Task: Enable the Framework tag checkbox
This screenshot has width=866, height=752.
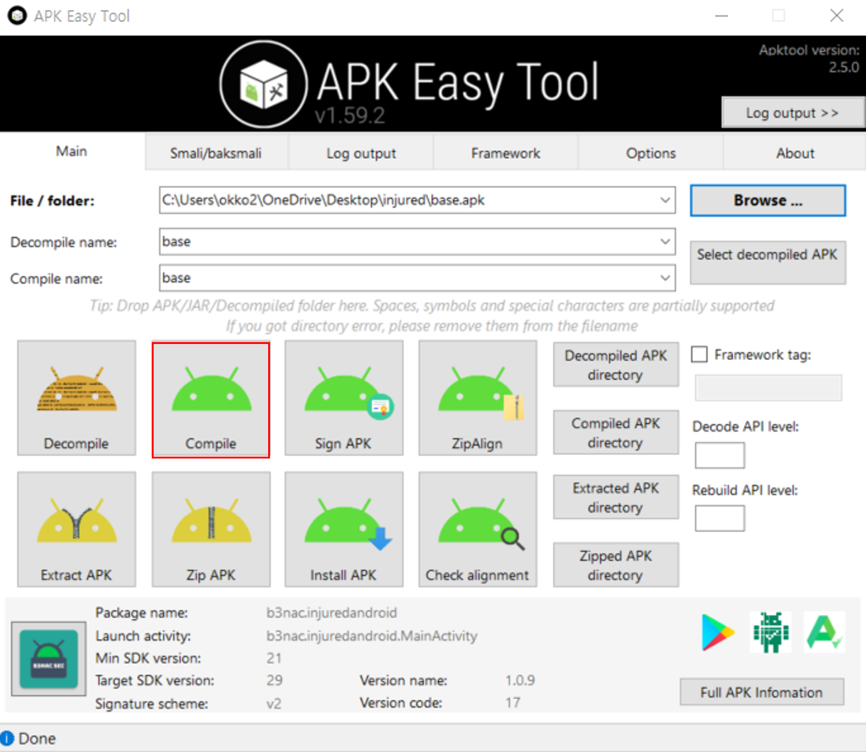Action: pos(700,354)
